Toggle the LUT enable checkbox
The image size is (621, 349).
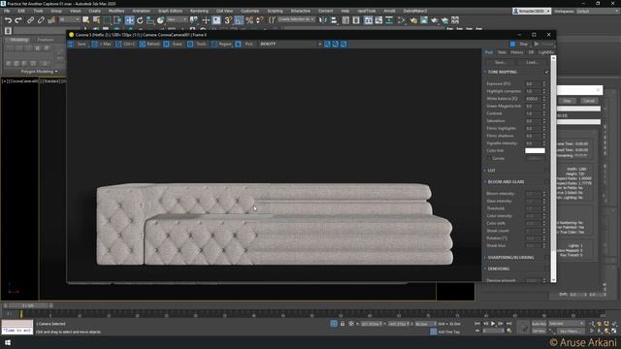(x=546, y=171)
